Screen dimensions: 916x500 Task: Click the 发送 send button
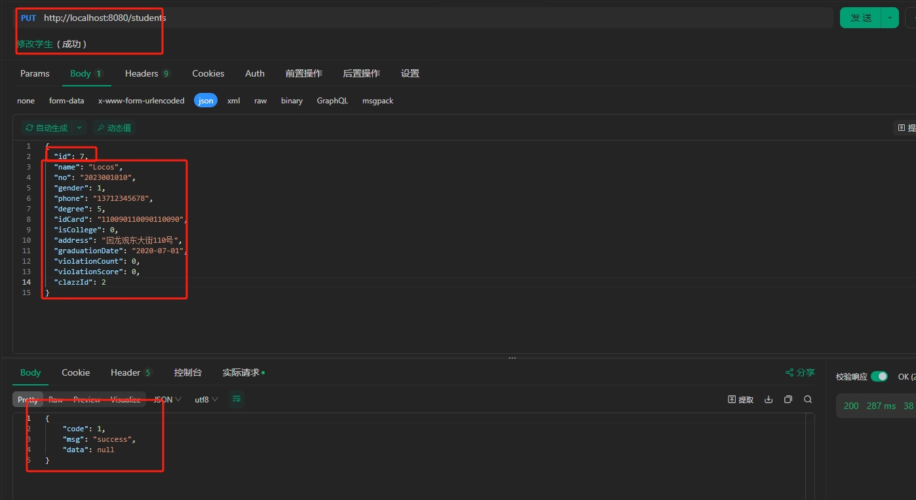tap(860, 18)
